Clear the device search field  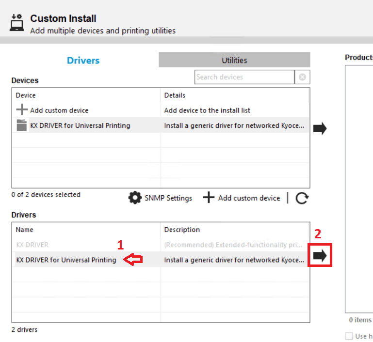(x=302, y=77)
